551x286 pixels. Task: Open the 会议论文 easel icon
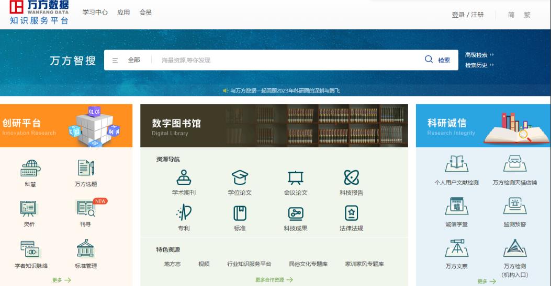(x=296, y=177)
